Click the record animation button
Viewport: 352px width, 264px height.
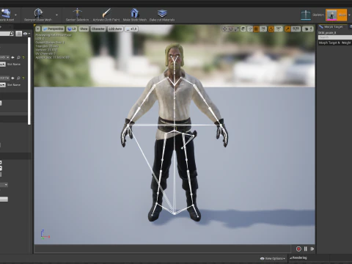(x=298, y=249)
